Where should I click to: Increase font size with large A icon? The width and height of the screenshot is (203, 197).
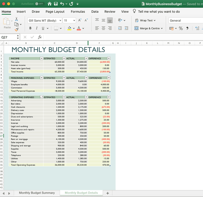tap(80, 20)
